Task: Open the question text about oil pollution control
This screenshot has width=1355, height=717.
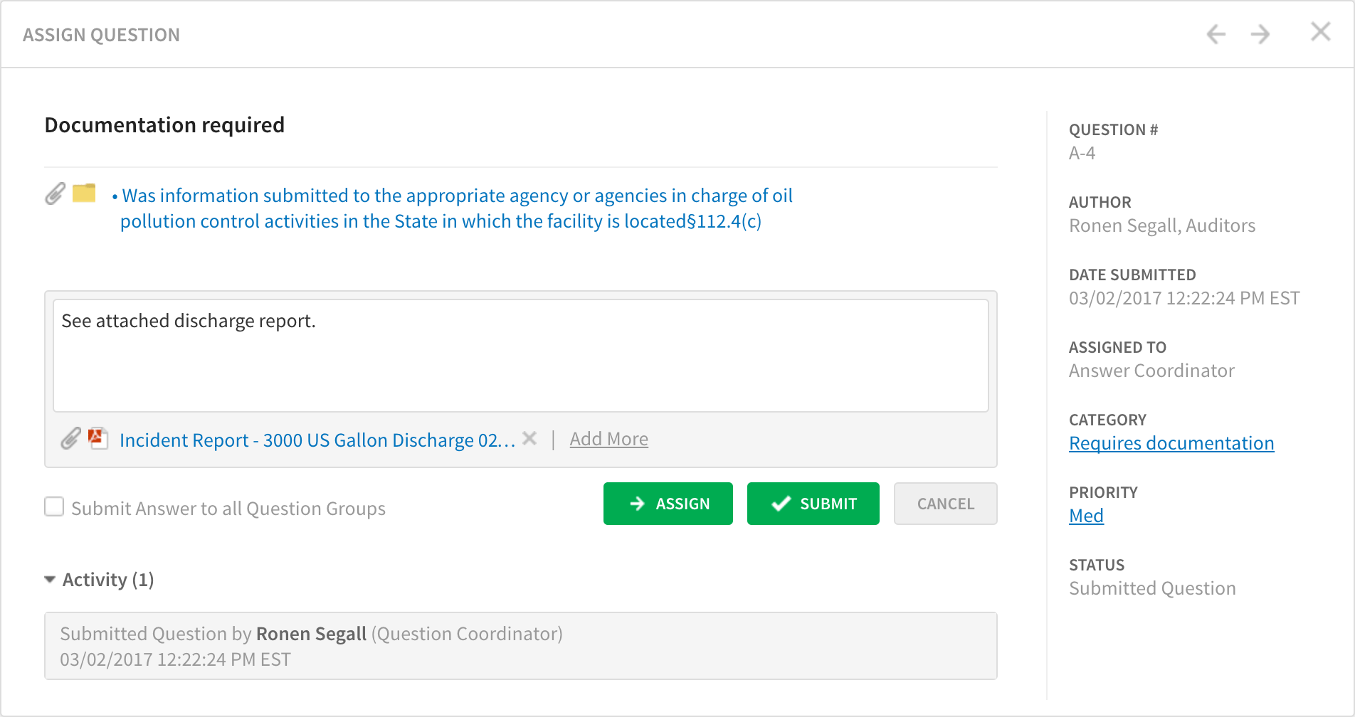Action: click(455, 208)
